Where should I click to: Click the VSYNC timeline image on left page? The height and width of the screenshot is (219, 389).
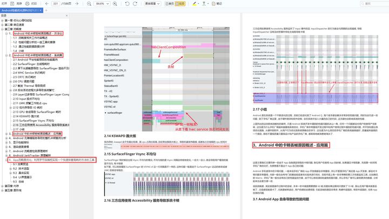(x=167, y=184)
